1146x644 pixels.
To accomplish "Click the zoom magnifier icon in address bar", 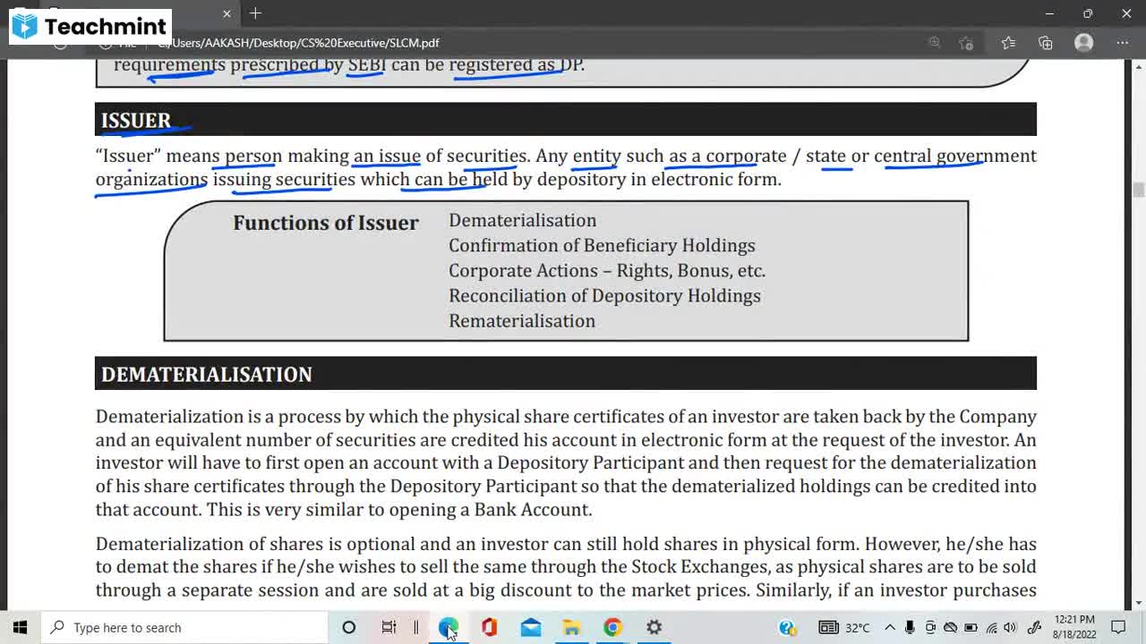I will click(935, 43).
